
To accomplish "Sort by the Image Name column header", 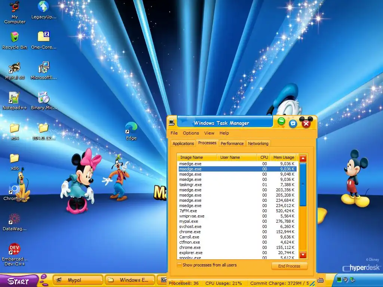I will pos(197,157).
